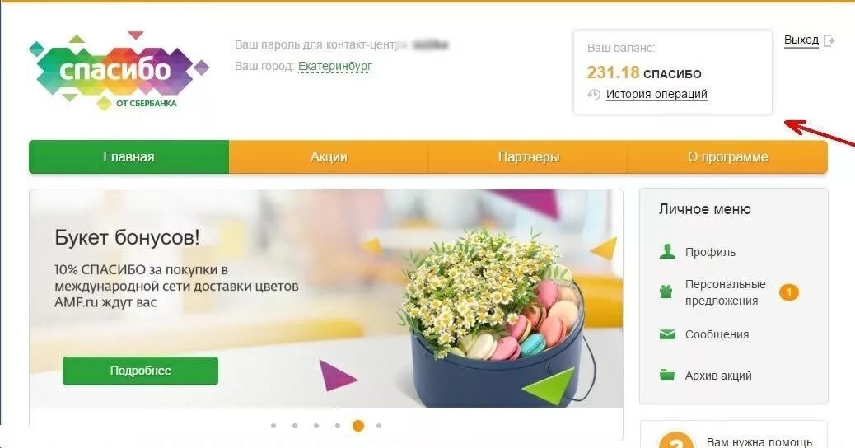Click the gift icon for Персональные предложения
This screenshot has height=448, width=855.
(x=666, y=292)
